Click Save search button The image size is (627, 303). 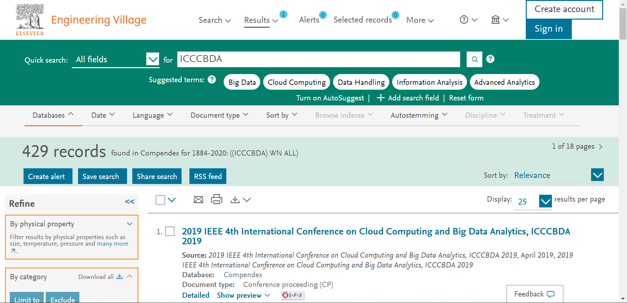pos(103,176)
